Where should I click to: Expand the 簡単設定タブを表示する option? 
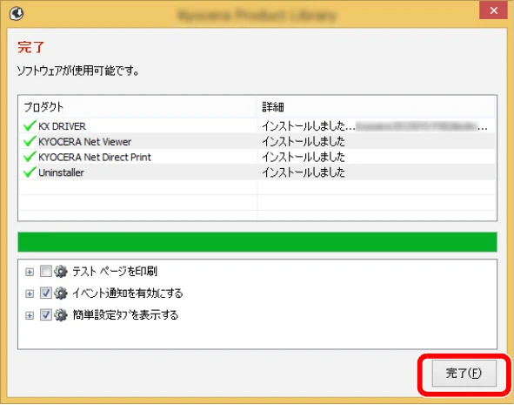click(x=30, y=316)
